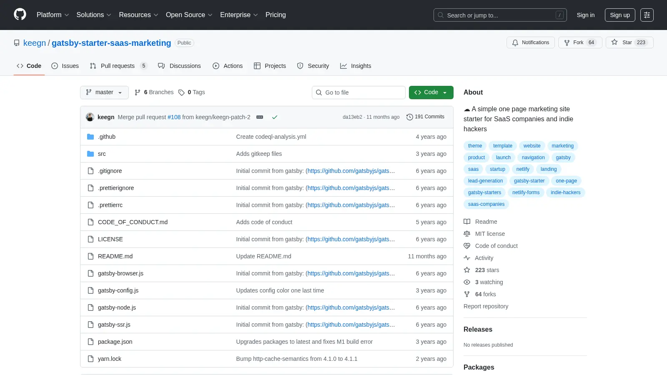This screenshot has width=667, height=375.
Task: Open the .prettierrc file
Action: coord(110,205)
